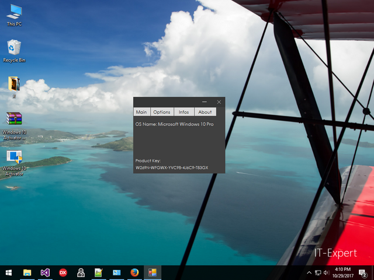Open the Options tab
This screenshot has width=374, height=280.
click(x=162, y=112)
